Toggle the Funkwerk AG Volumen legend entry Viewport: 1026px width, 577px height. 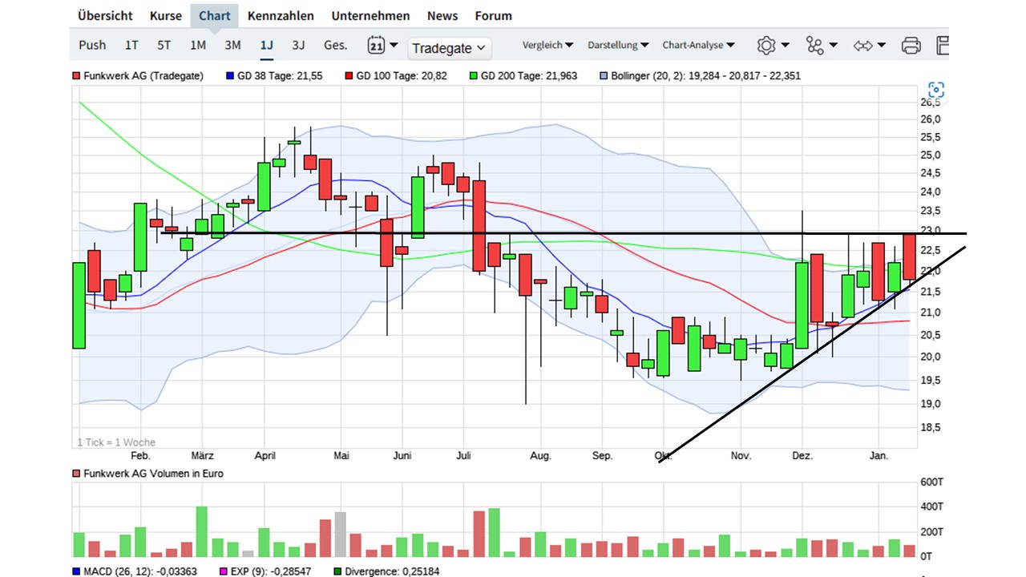(x=147, y=474)
